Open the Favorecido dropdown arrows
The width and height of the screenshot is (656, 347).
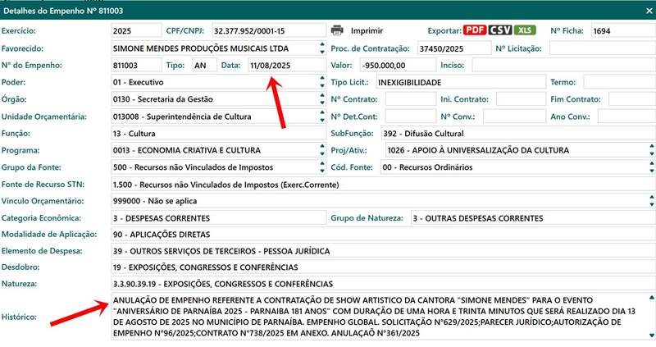pos(321,48)
